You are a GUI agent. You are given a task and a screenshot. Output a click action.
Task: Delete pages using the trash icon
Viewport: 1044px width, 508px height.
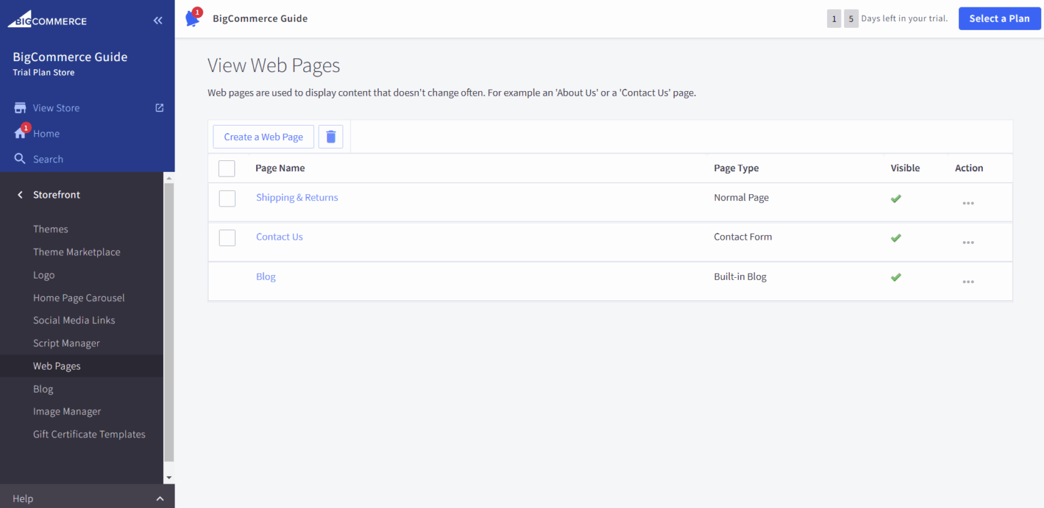(330, 137)
